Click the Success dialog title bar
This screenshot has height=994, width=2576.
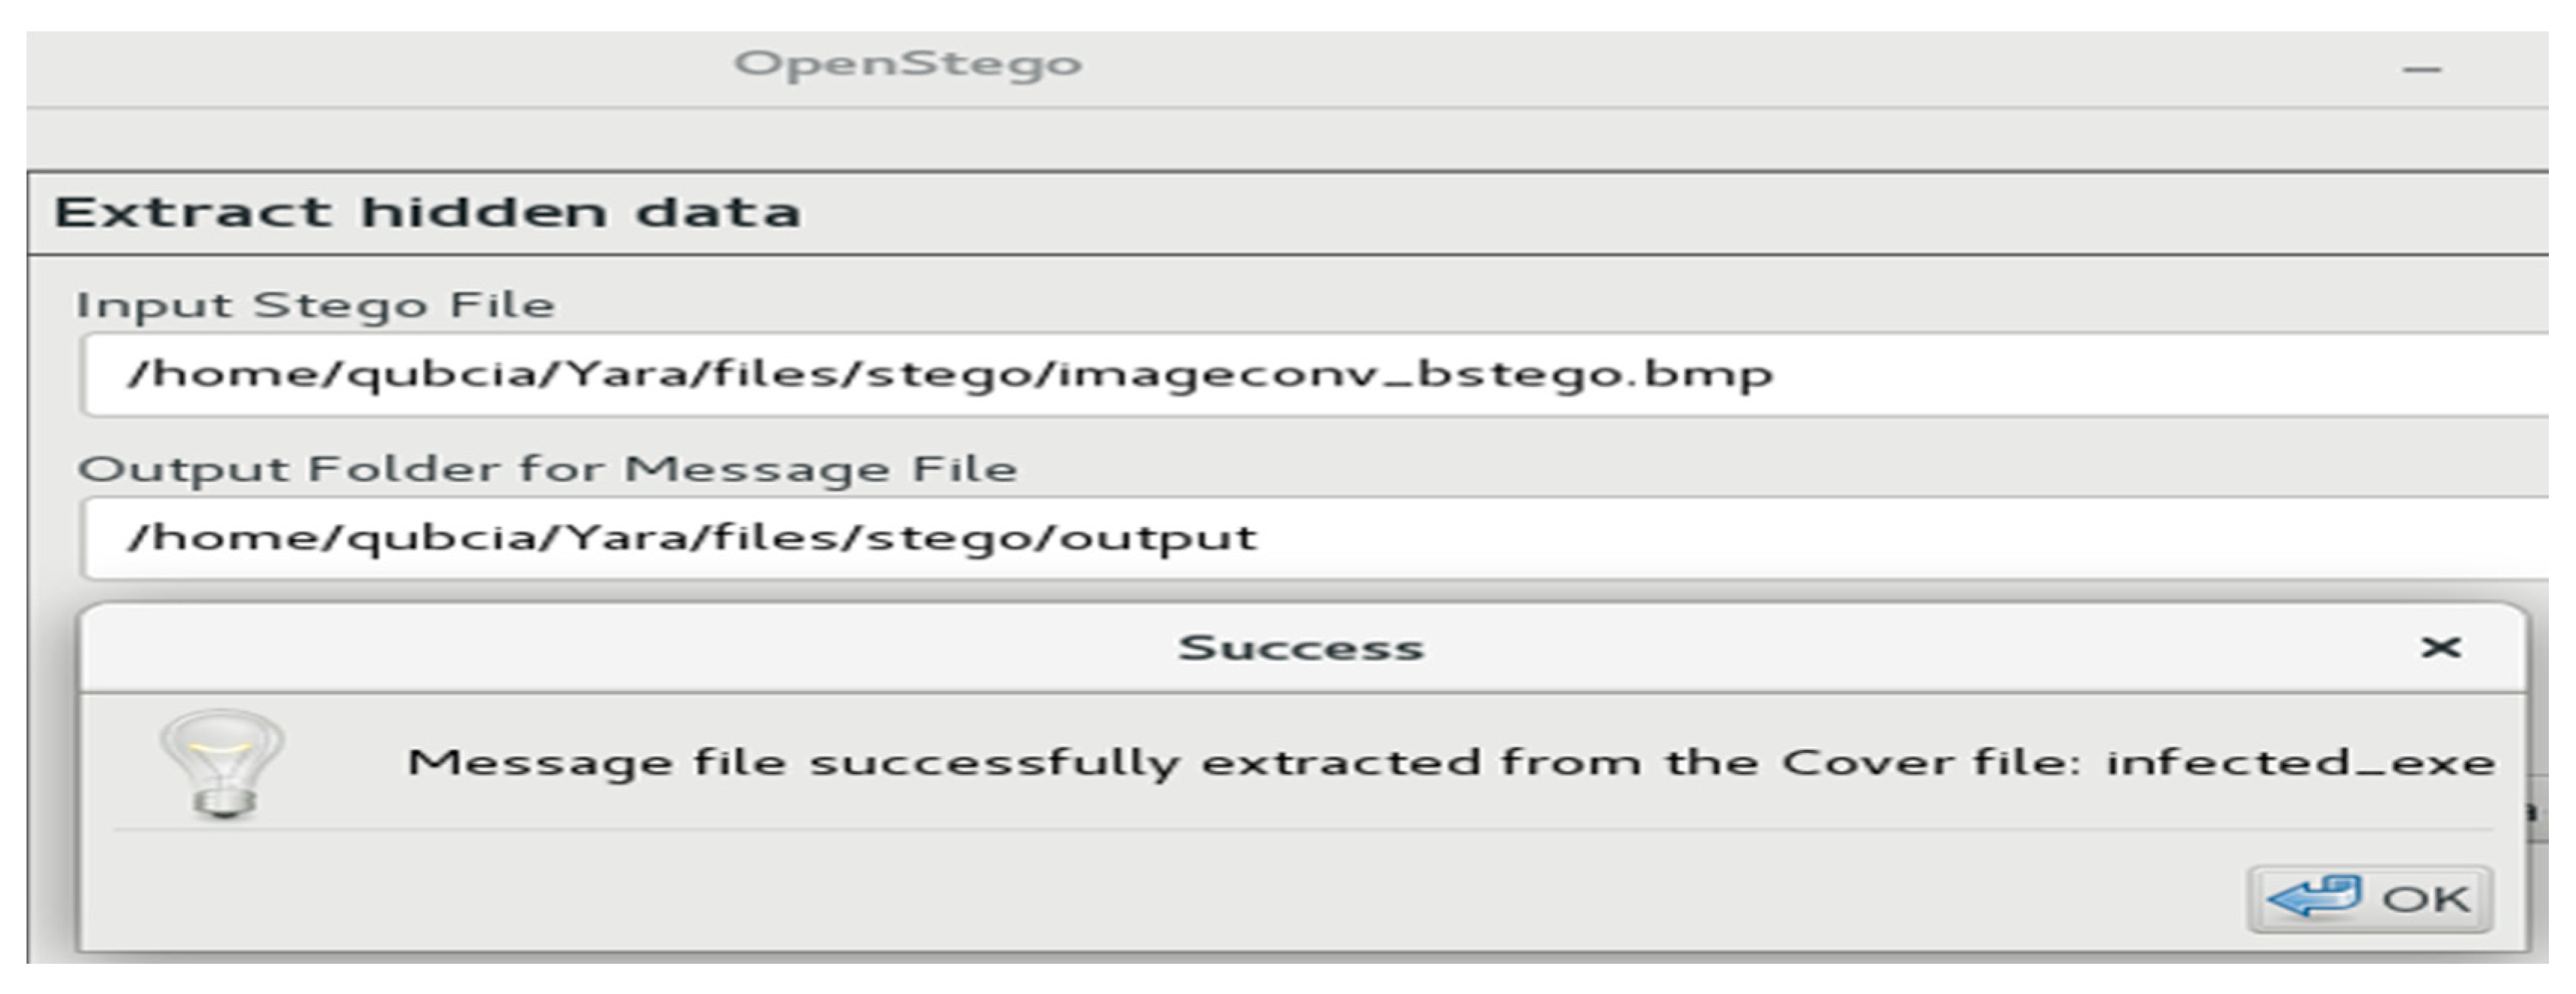[1300, 648]
